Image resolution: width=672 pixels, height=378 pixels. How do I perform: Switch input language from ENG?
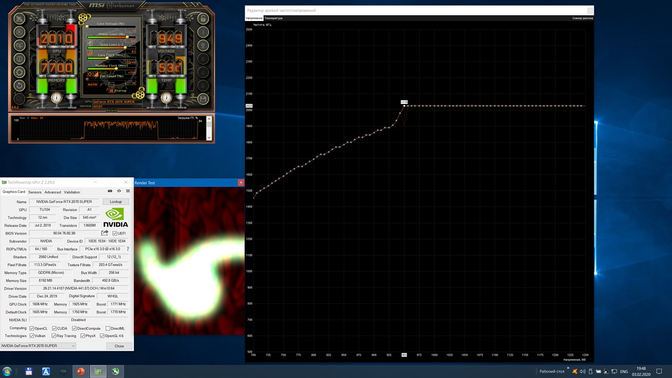pyautogui.click(x=624, y=372)
